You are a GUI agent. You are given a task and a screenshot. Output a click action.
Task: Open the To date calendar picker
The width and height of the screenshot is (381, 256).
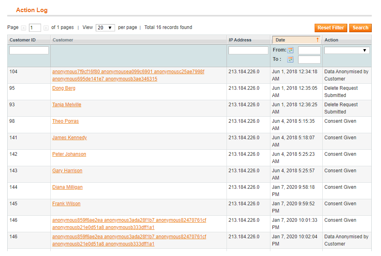[x=290, y=60]
